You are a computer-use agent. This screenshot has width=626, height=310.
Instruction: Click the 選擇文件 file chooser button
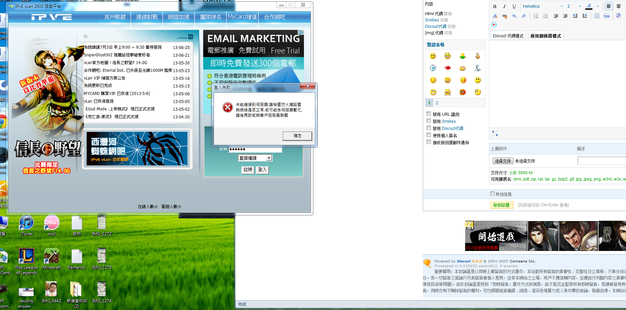(x=503, y=161)
